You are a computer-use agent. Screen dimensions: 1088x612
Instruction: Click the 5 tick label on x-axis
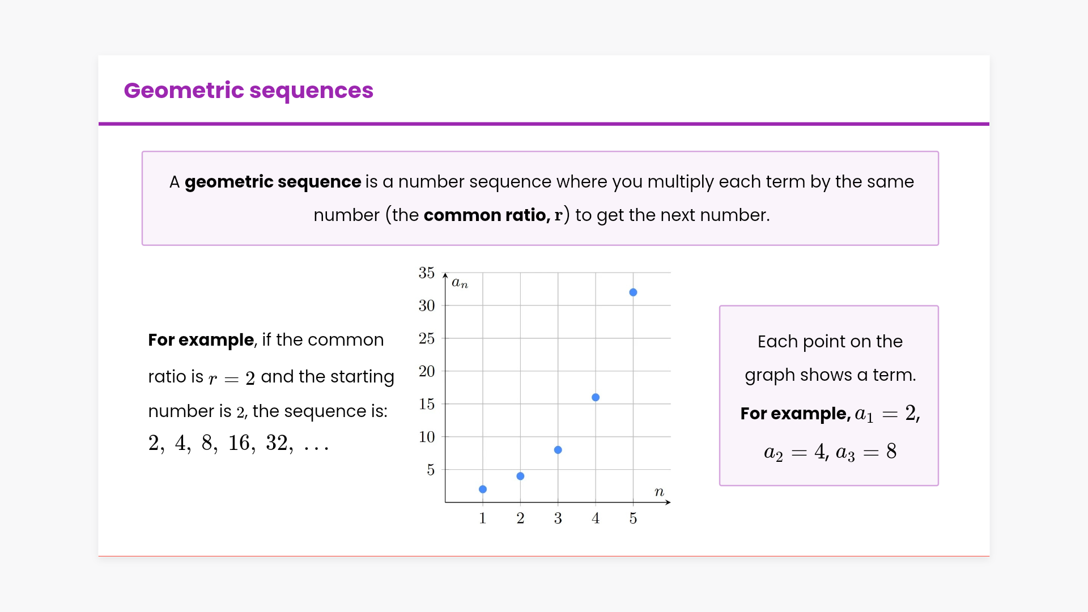(633, 518)
